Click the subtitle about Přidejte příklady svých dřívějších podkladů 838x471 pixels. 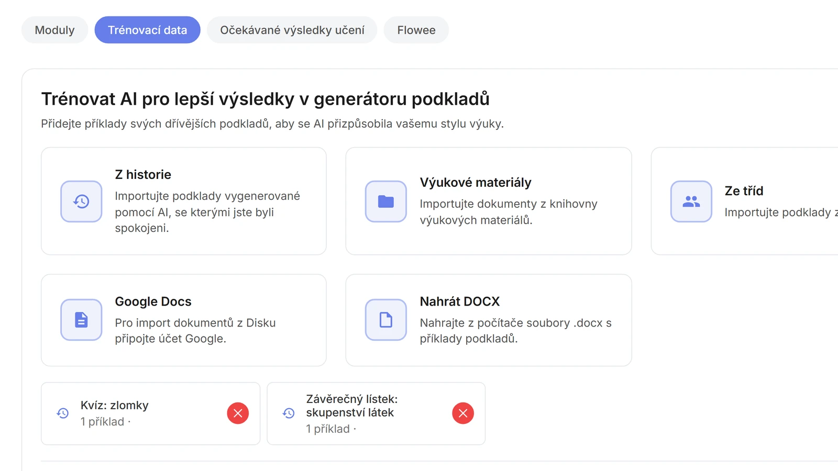[x=272, y=124]
